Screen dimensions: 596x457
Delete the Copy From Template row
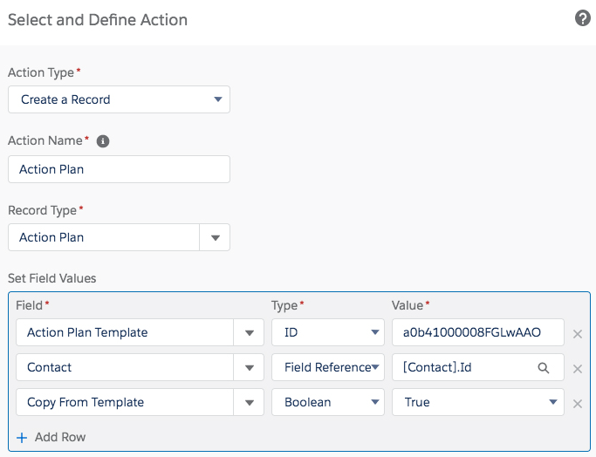coord(577,403)
